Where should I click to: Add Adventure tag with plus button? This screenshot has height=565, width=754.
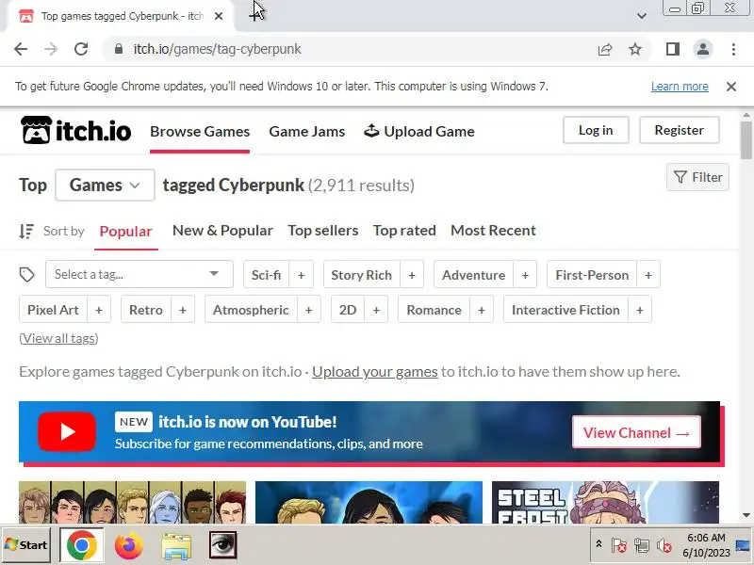525,275
